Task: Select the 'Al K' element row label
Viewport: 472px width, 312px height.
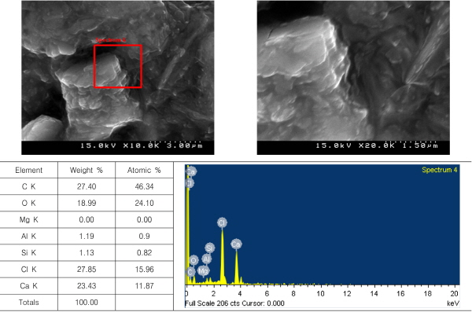Action: pos(29,237)
